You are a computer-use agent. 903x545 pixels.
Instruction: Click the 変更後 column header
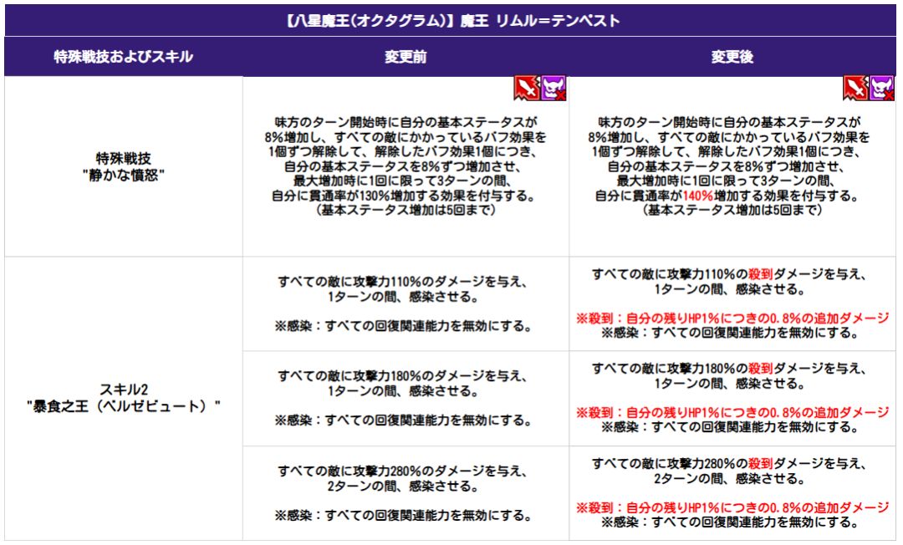coord(732,56)
